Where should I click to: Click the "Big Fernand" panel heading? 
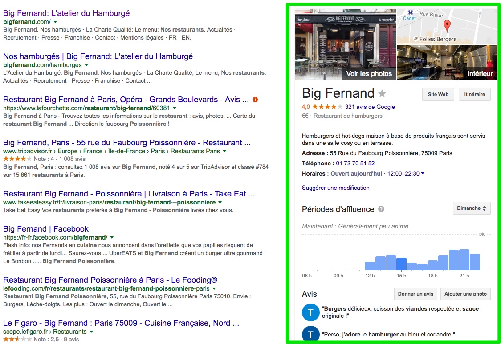338,93
